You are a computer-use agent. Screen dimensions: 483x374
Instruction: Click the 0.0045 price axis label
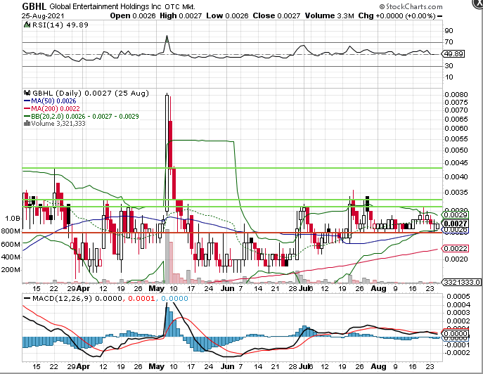456,162
